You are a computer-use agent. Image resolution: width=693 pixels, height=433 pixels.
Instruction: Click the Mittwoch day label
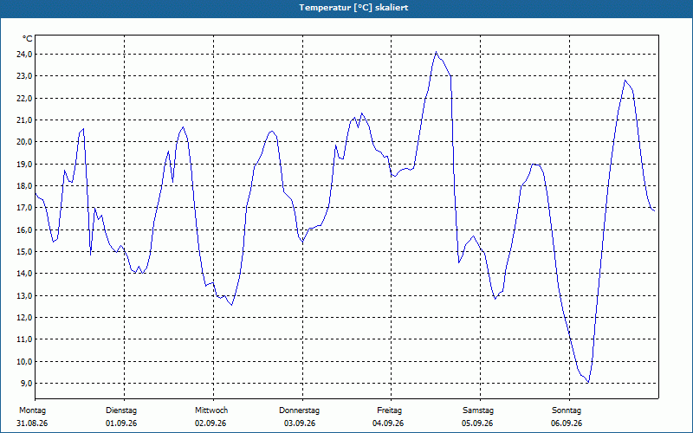pyautogui.click(x=211, y=410)
